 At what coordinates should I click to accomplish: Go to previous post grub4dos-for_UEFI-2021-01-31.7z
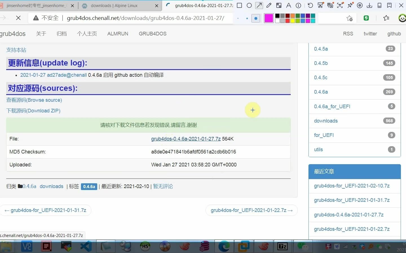[45, 210]
